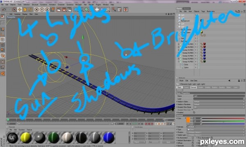This screenshot has width=246, height=147.
Task: Click the red icon at the toolbar's end
Action: click(125, 9)
